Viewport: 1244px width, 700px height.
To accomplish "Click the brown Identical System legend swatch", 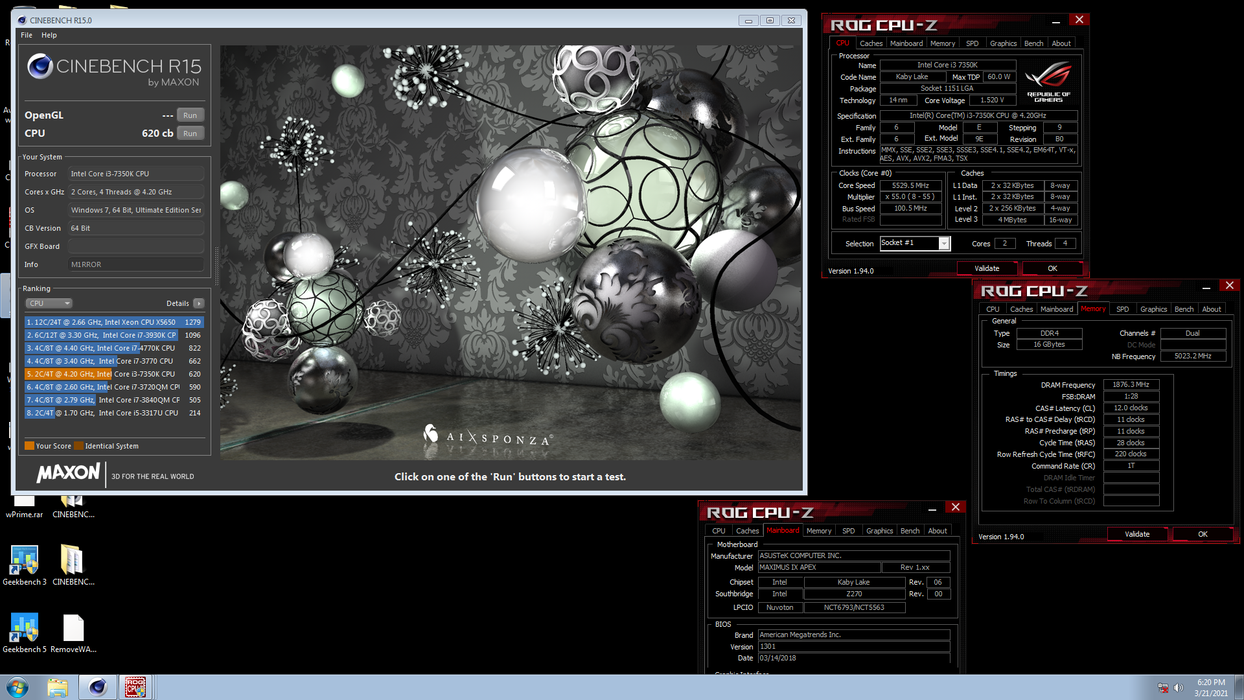I will coord(78,446).
